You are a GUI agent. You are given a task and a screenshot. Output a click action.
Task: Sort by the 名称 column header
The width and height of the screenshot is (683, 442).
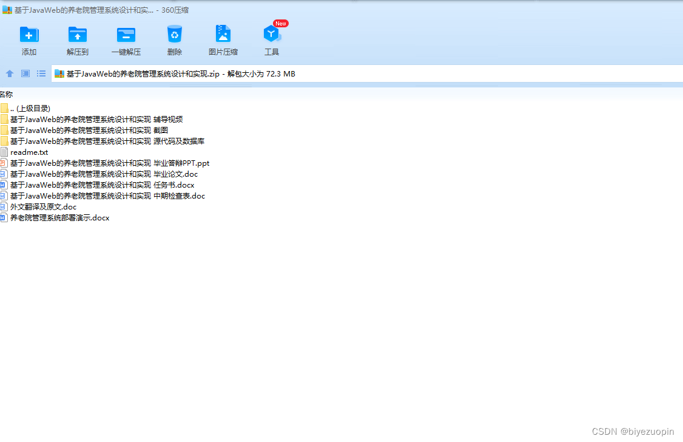[x=6, y=94]
